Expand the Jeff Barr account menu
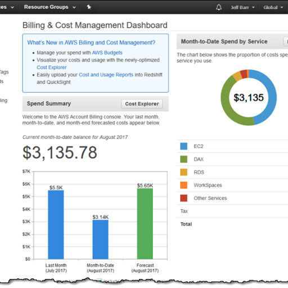The height and width of the screenshot is (288, 288). coord(242,7)
